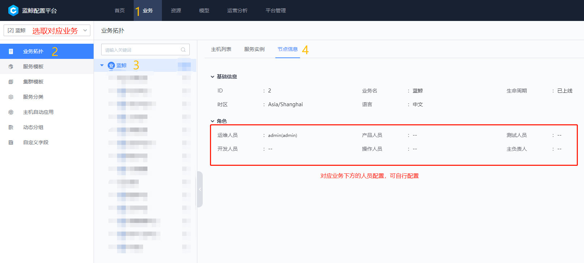Select 动态分组 in the sidebar

click(47, 127)
